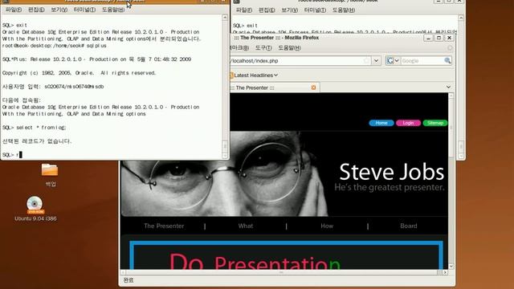
Task: Click the green Sitemap button on webpage
Action: point(435,123)
